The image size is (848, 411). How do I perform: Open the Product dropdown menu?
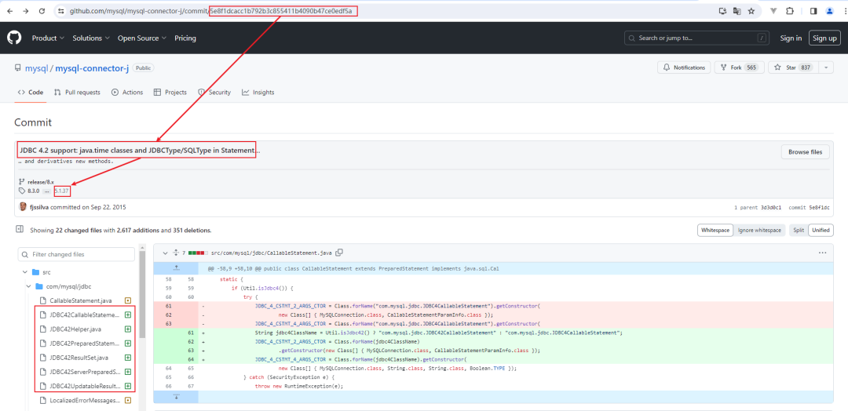48,38
